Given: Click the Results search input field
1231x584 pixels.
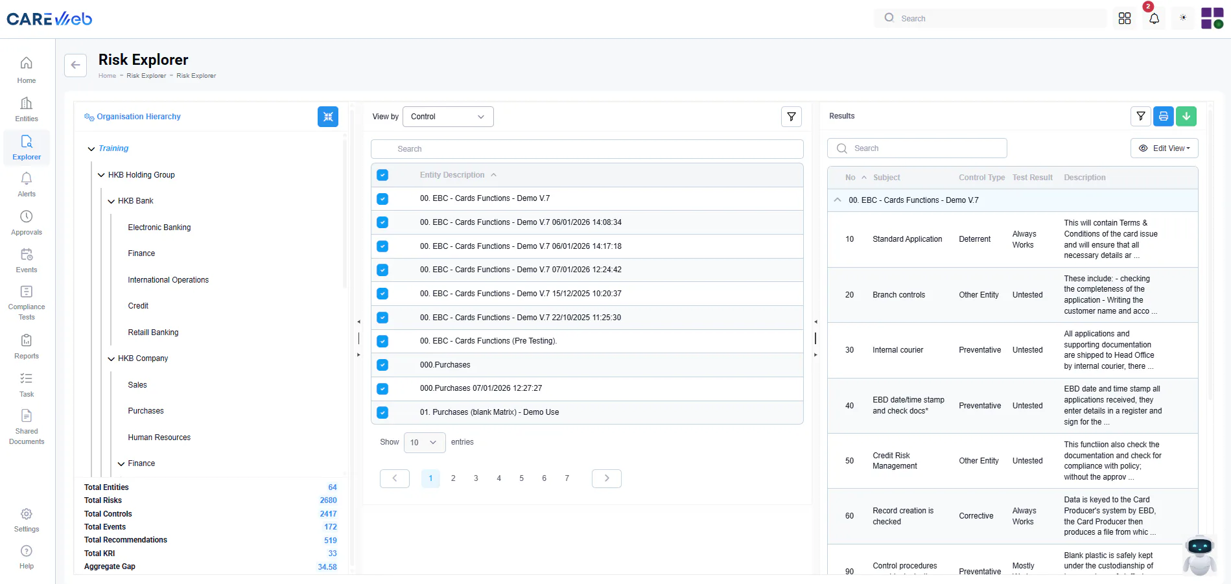Looking at the screenshot, I should click(x=917, y=148).
